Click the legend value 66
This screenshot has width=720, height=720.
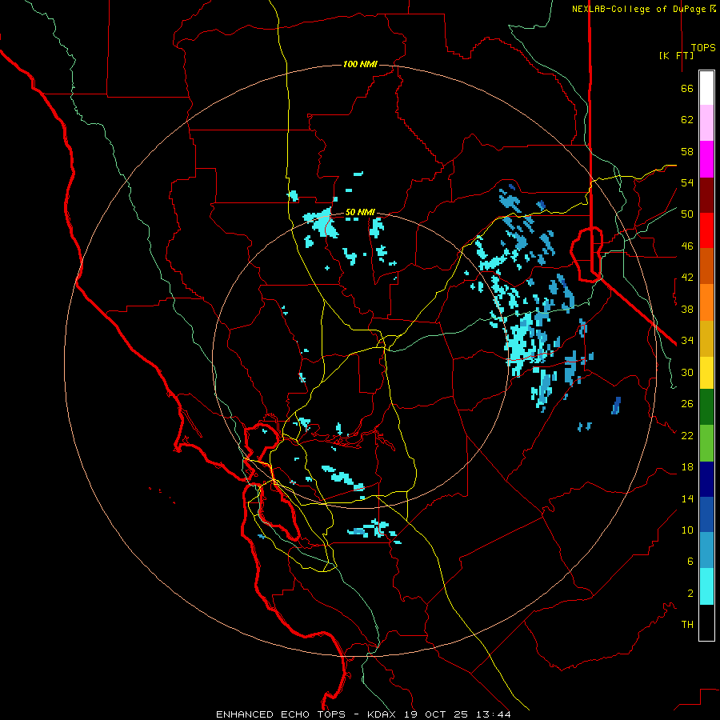(x=687, y=89)
